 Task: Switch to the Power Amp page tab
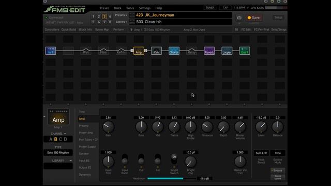[x=86, y=133]
